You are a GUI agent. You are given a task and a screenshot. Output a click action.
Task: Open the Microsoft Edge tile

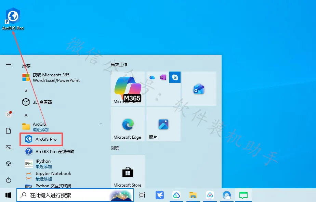[128, 124]
